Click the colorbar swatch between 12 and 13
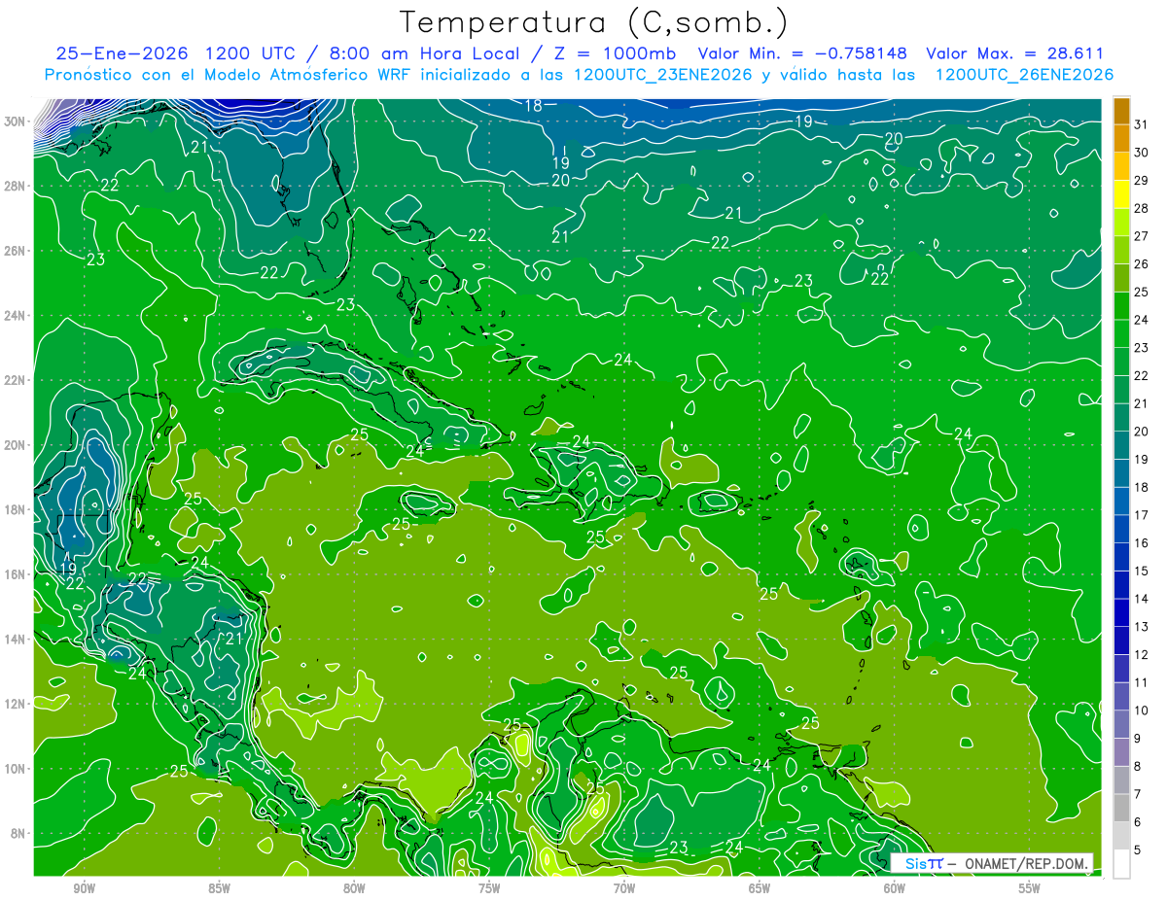This screenshot has width=1167, height=901. (1121, 641)
